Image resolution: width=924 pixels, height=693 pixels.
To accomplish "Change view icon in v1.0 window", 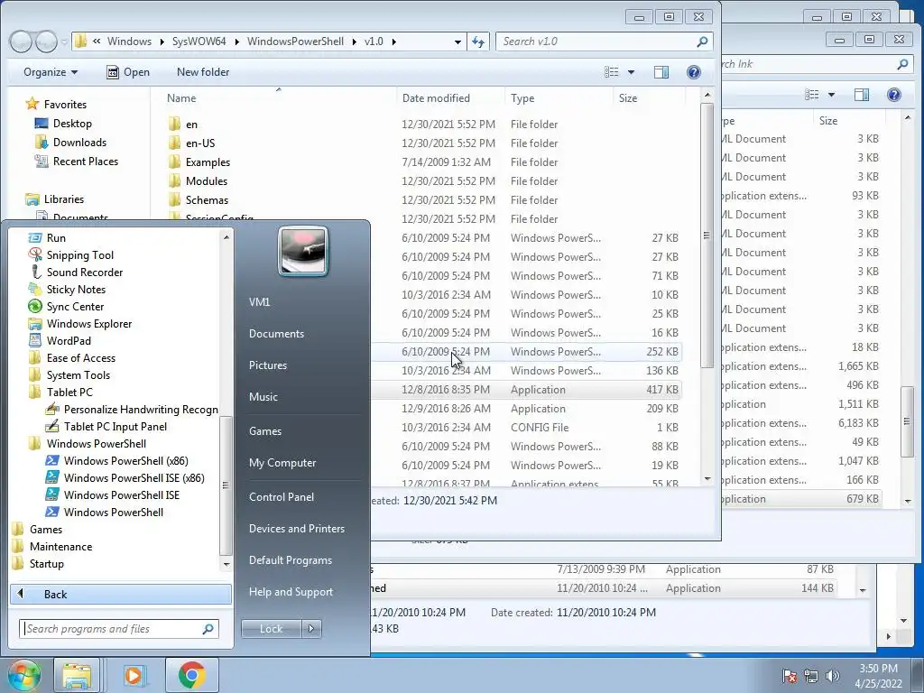I will (x=612, y=72).
